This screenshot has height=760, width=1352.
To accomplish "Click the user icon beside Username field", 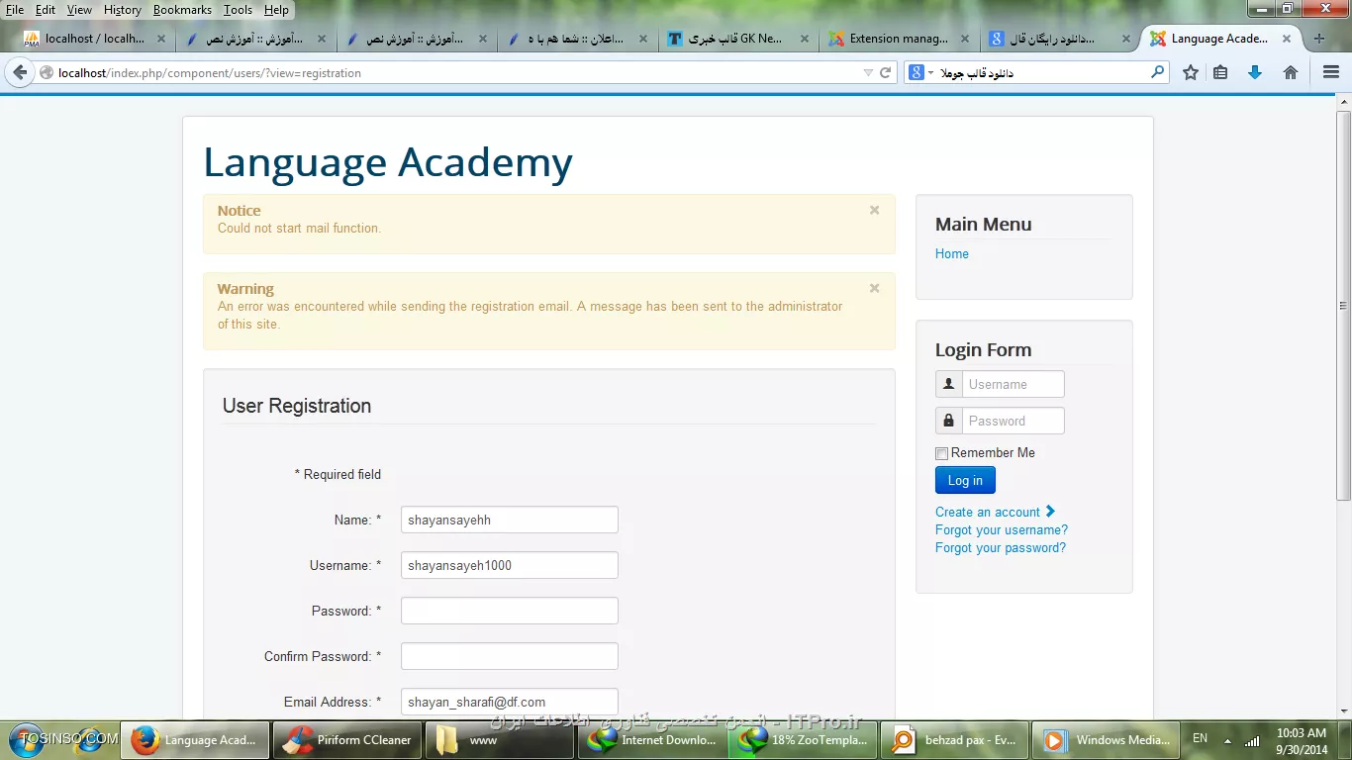I will point(949,384).
